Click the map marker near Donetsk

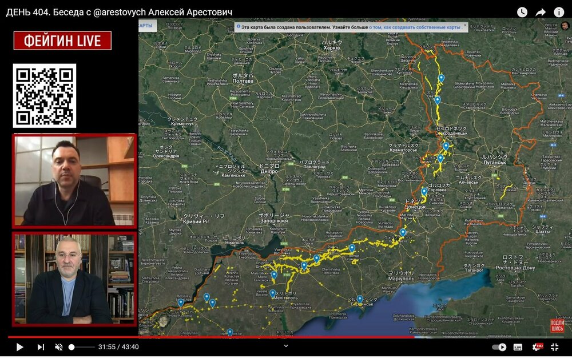(x=424, y=191)
